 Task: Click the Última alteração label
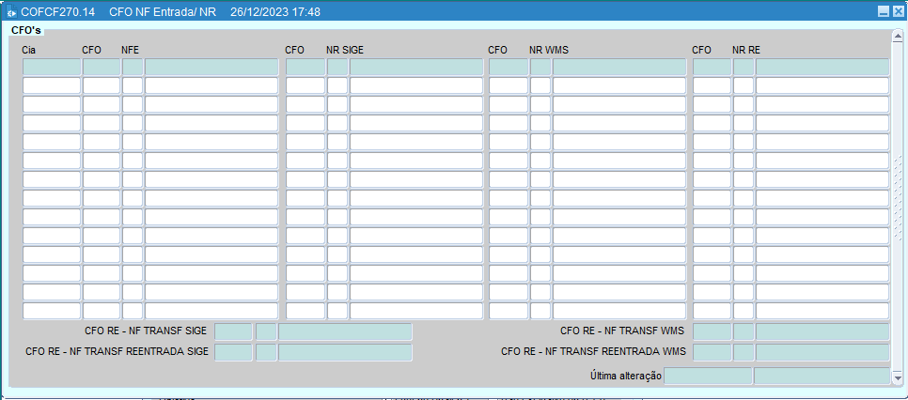click(x=625, y=376)
